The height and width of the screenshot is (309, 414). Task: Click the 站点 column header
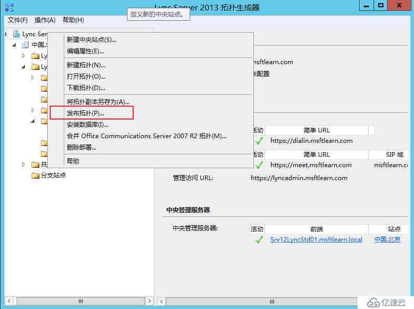[389, 229]
